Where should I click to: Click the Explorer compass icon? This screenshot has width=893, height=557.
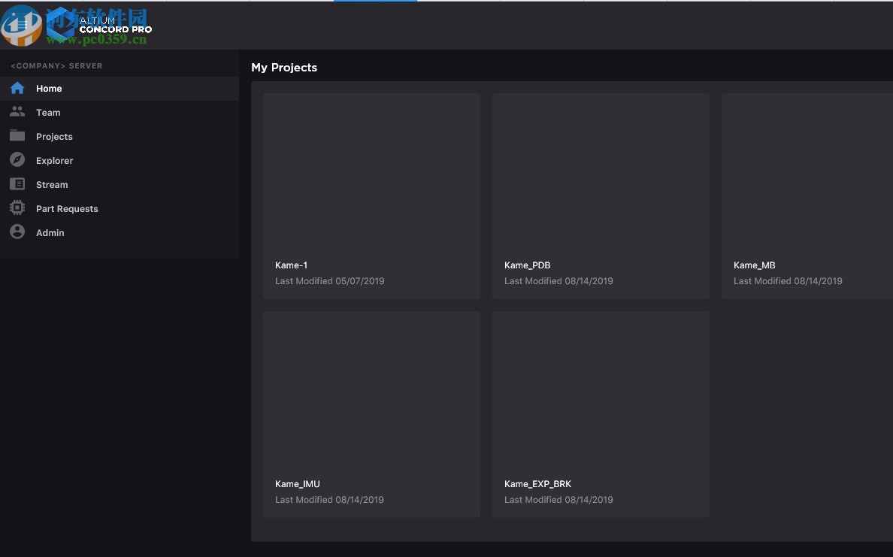(17, 160)
